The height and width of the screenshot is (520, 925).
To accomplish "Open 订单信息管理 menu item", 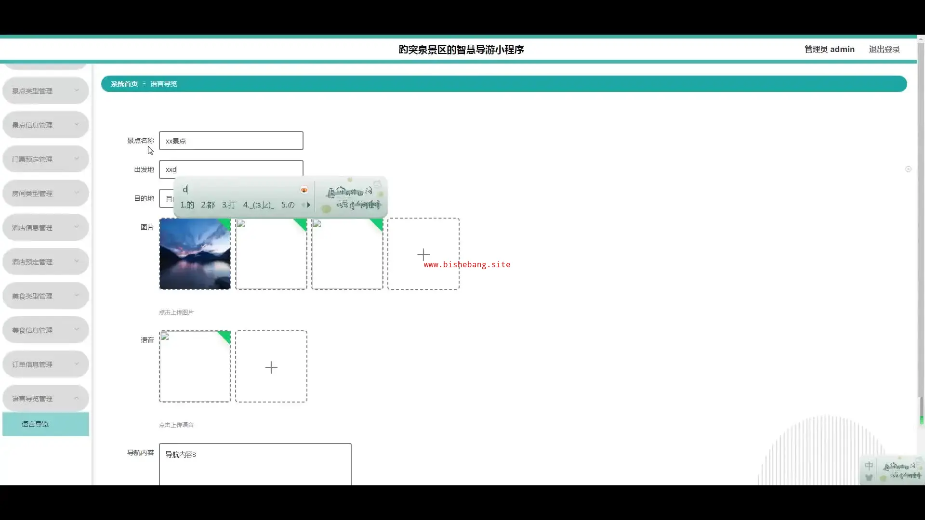I will point(45,364).
